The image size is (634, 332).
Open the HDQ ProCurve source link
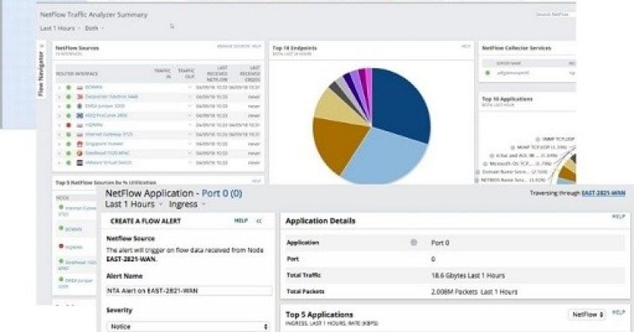pyautogui.click(x=106, y=116)
